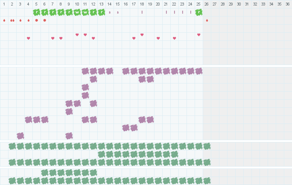Select the pink heart on day 20
The image size is (292, 185).
coord(158,38)
